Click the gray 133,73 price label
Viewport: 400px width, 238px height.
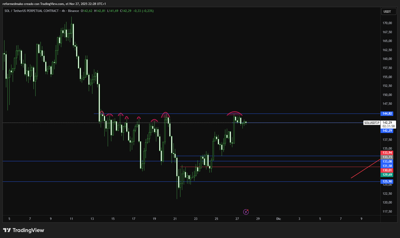point(387,157)
